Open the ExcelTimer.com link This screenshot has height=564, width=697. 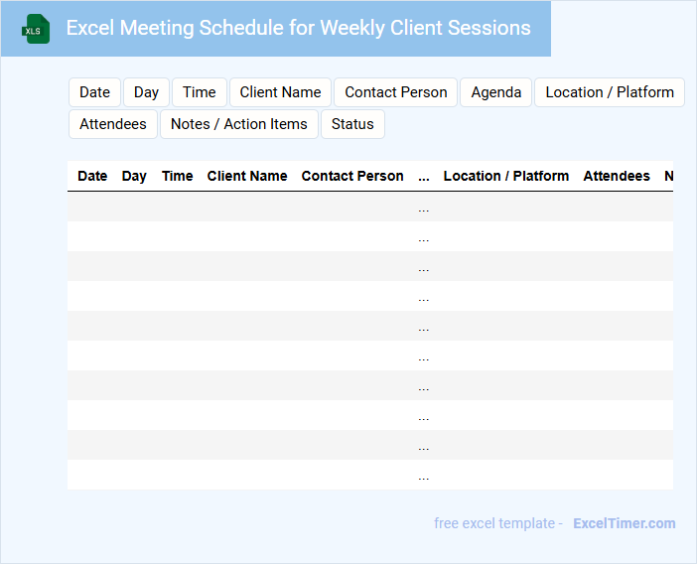(x=624, y=523)
